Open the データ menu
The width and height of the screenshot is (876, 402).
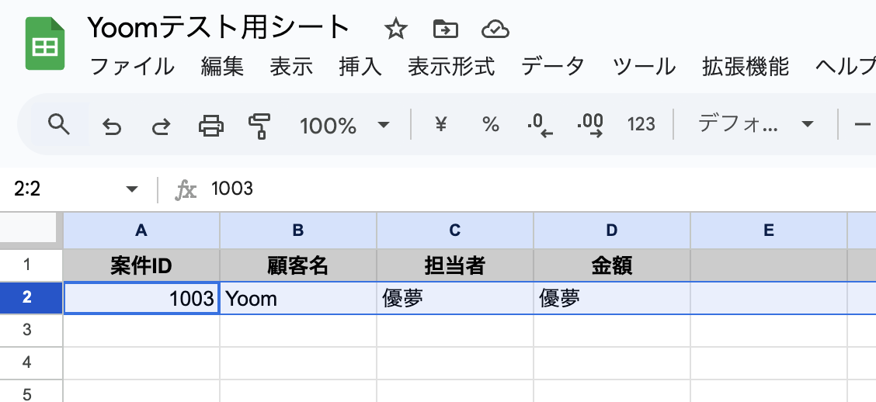pyautogui.click(x=552, y=67)
